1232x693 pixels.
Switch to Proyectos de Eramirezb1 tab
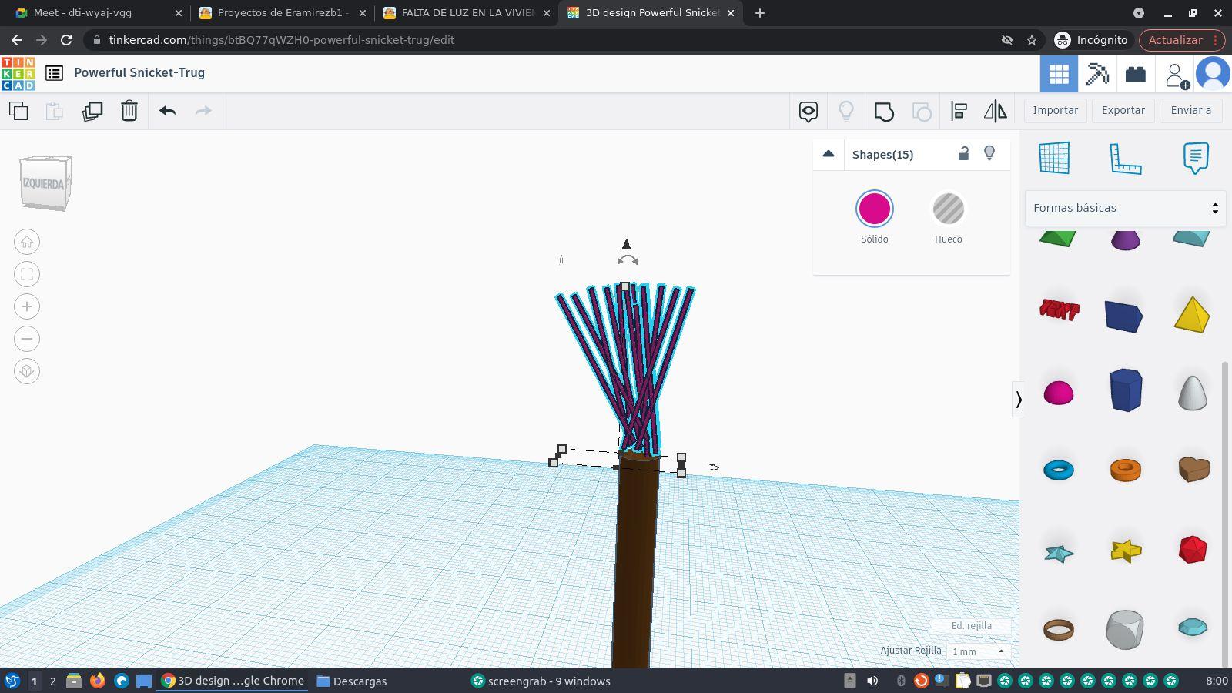pyautogui.click(x=283, y=13)
